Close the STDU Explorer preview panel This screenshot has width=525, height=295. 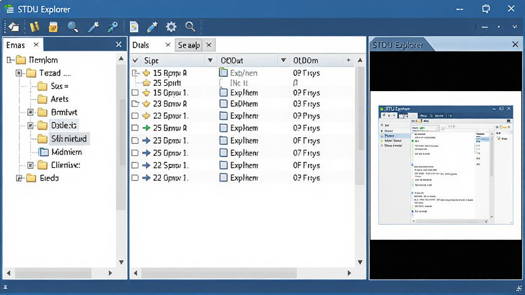pos(515,45)
